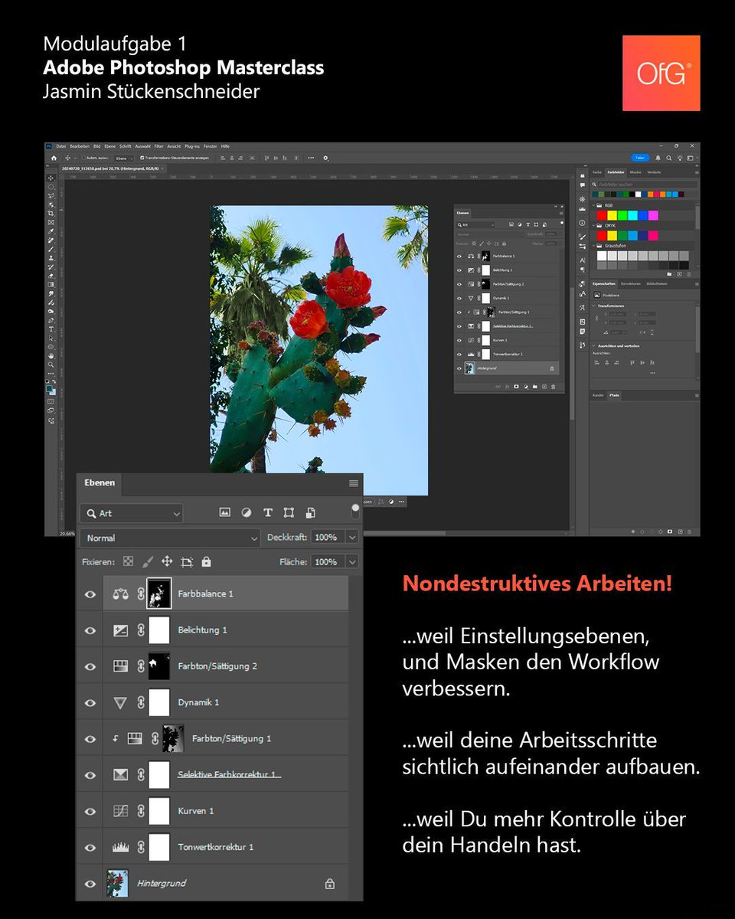This screenshot has height=919, width=735.
Task: Filter for shape layers in enlarged Ebenen panel
Action: (289, 512)
